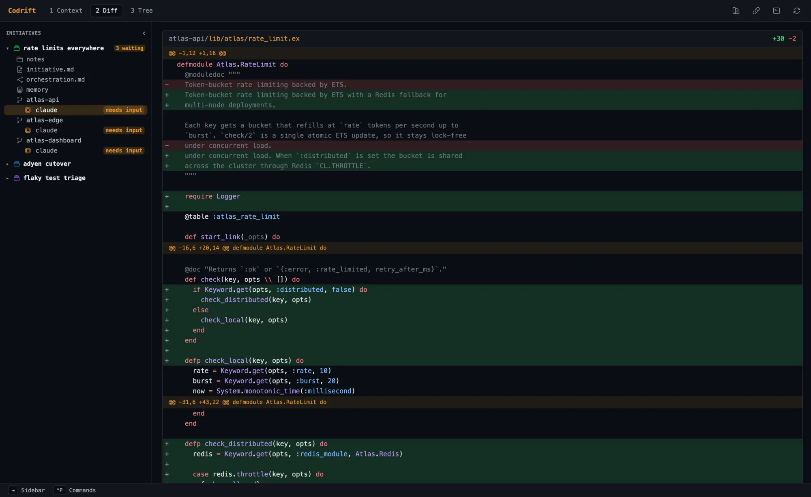
Task: Click the file path atlas-api/lib/atlas/rate_limit.ex header
Action: 234,39
